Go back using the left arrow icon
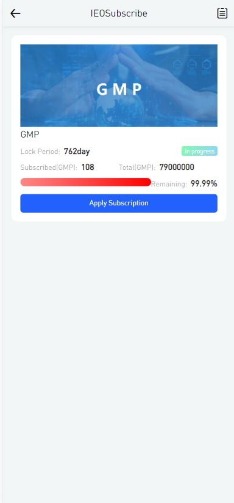This screenshot has width=234, height=503. [15, 13]
